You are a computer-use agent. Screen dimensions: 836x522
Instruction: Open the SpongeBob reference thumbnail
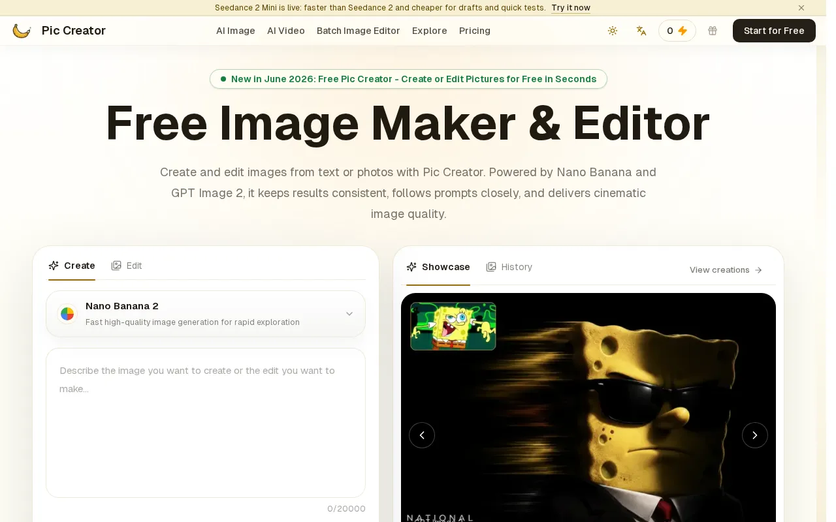tap(453, 326)
